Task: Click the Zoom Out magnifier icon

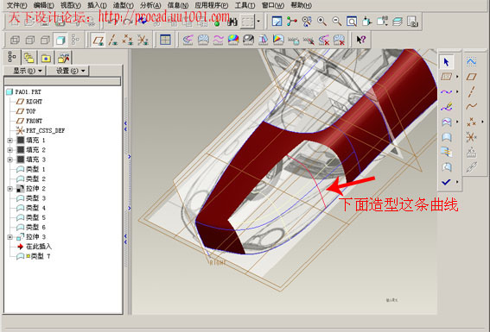Action: [x=337, y=22]
